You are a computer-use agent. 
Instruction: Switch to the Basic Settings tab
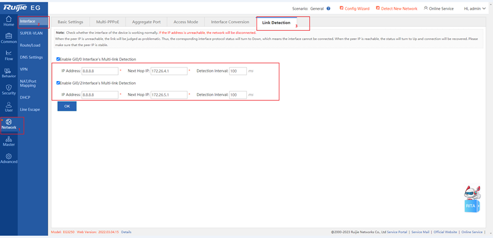(70, 22)
